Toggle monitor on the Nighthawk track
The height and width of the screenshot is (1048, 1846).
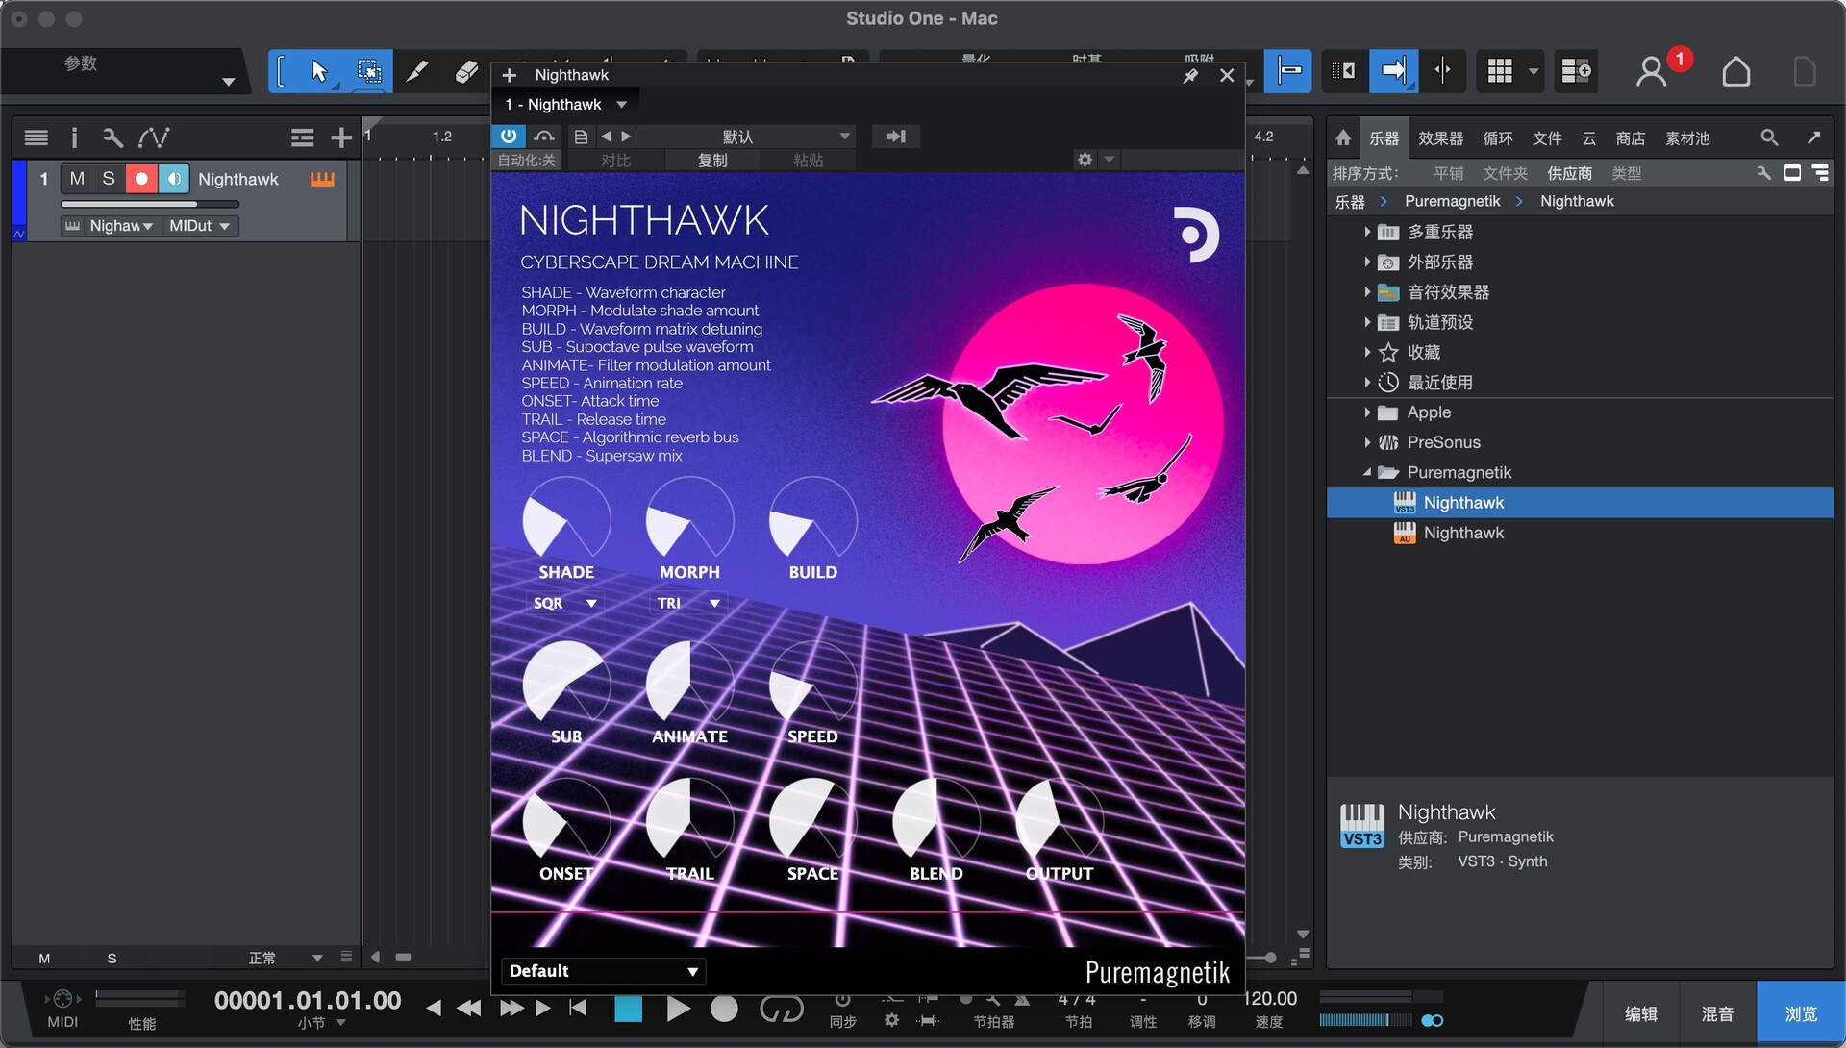pyautogui.click(x=174, y=179)
